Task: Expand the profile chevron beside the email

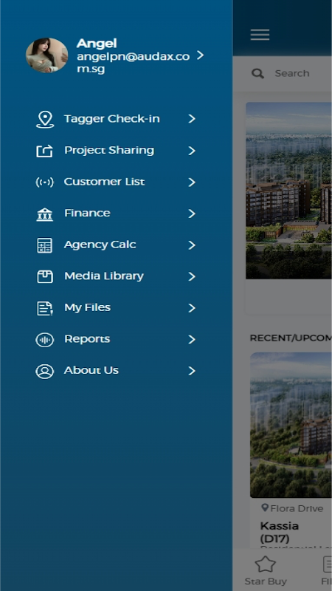Action: click(200, 55)
